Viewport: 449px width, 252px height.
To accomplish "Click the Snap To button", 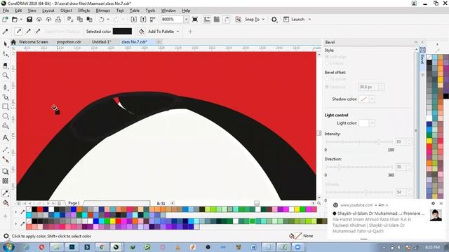I will 252,20.
